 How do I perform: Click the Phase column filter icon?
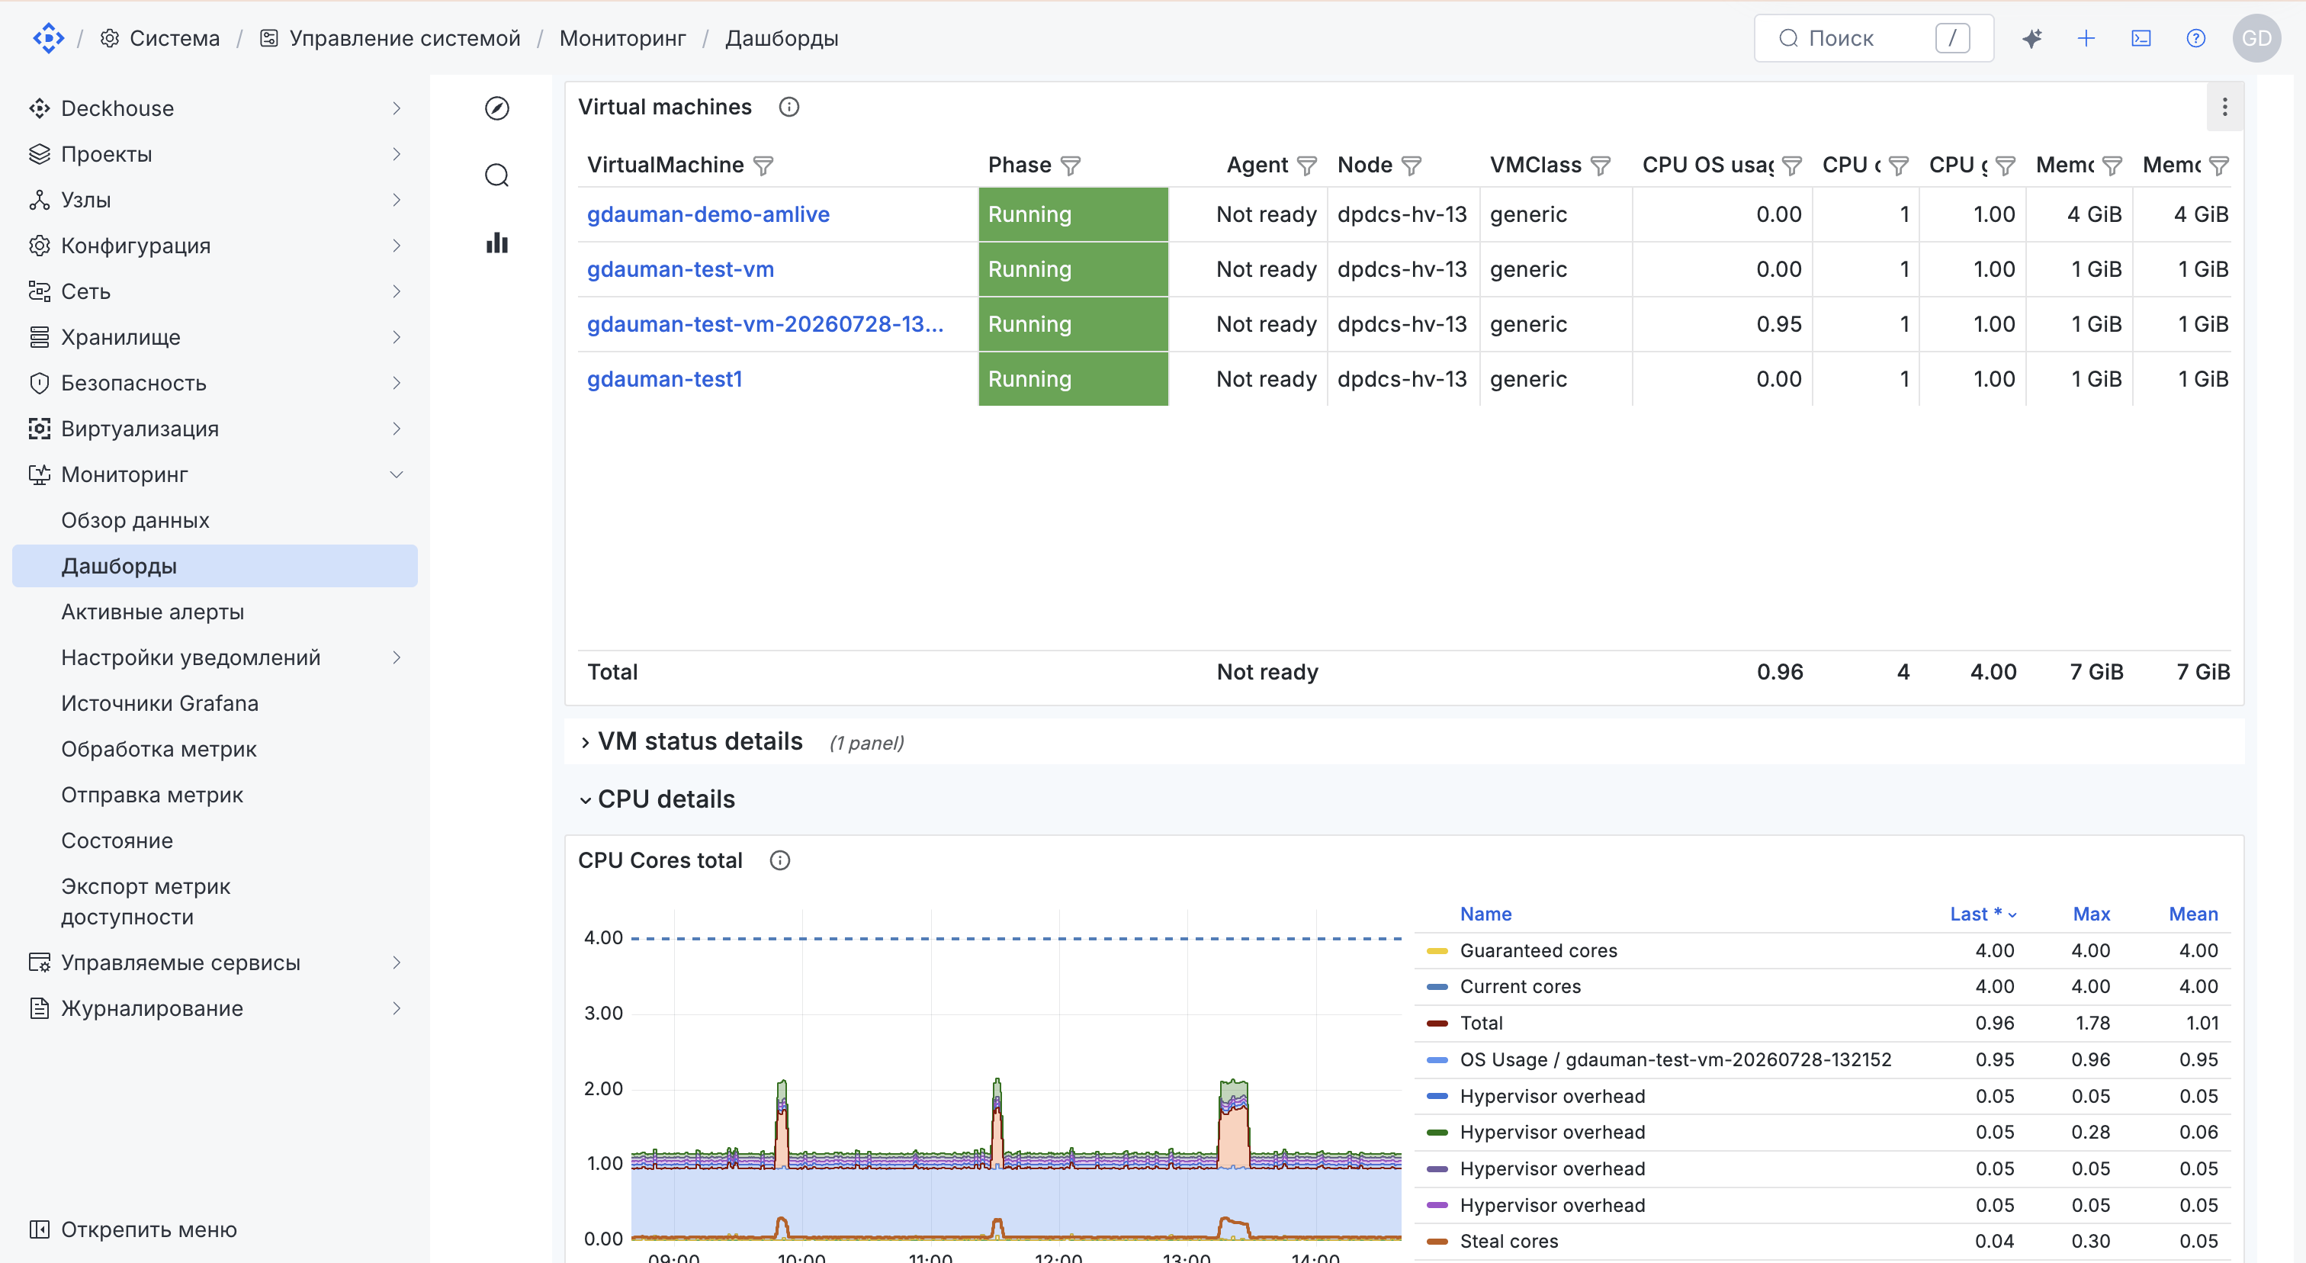point(1071,166)
